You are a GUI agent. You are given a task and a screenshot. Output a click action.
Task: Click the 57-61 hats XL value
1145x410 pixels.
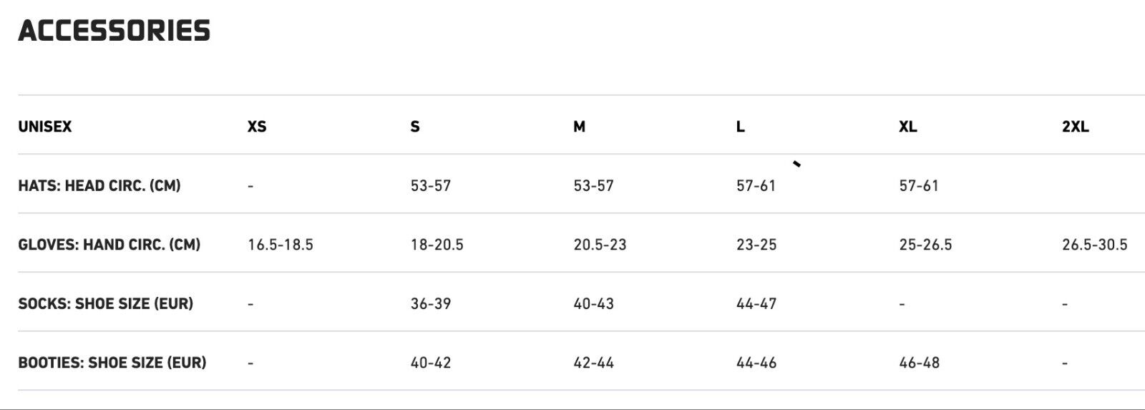point(919,186)
